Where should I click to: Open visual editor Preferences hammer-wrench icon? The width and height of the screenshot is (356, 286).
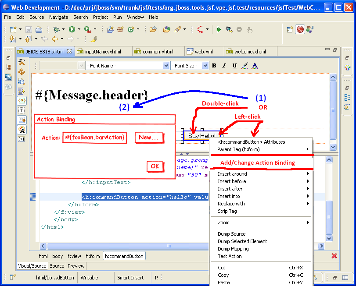pyautogui.click(x=22, y=62)
